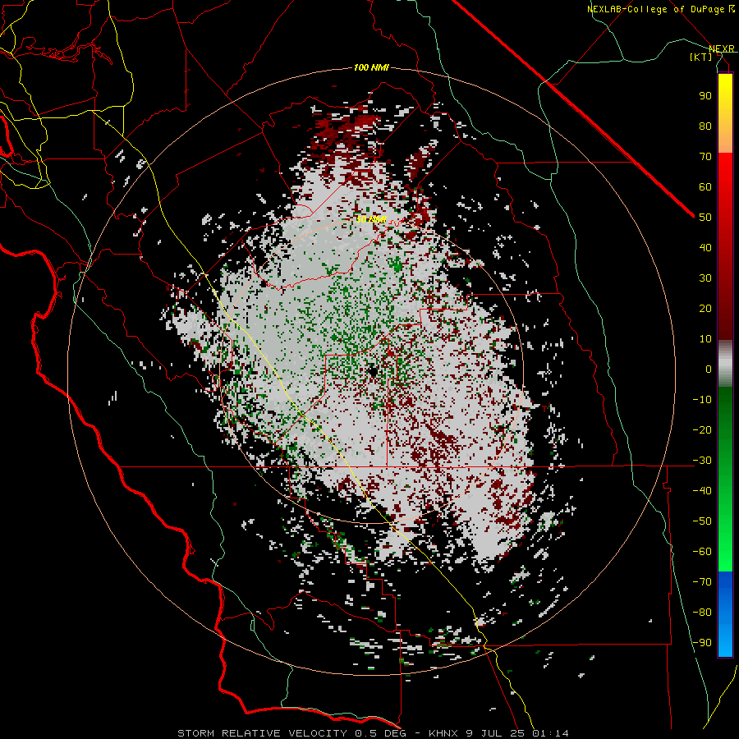Screen dimensions: 739x739
Task: Click the 80 value on velocity scale
Action: click(x=705, y=126)
